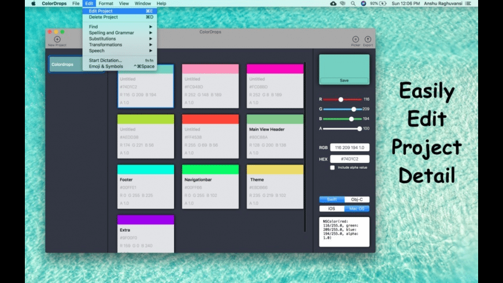Image resolution: width=503 pixels, height=283 pixels.
Task: Click the WeChat-style chat menu bar icon
Action: 343,3
